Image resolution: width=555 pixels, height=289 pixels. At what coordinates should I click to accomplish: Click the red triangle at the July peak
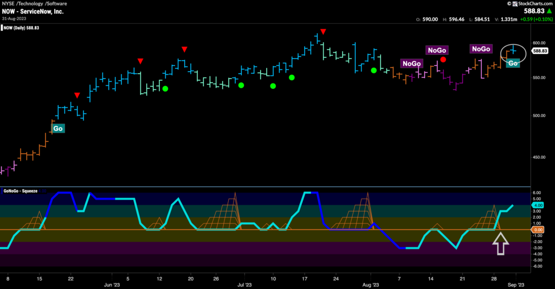pyautogui.click(x=323, y=31)
